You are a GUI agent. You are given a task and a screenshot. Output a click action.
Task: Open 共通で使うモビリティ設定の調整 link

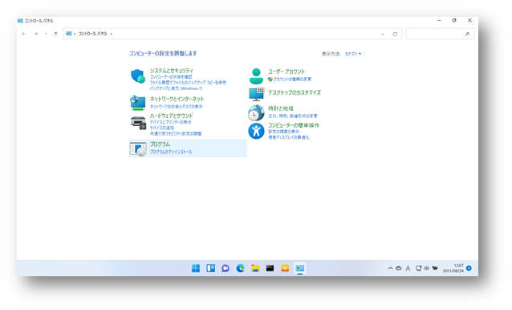176,133
